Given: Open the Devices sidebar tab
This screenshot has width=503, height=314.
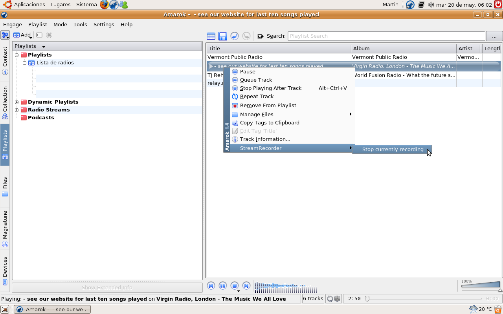Looking at the screenshot, I should coord(5,271).
